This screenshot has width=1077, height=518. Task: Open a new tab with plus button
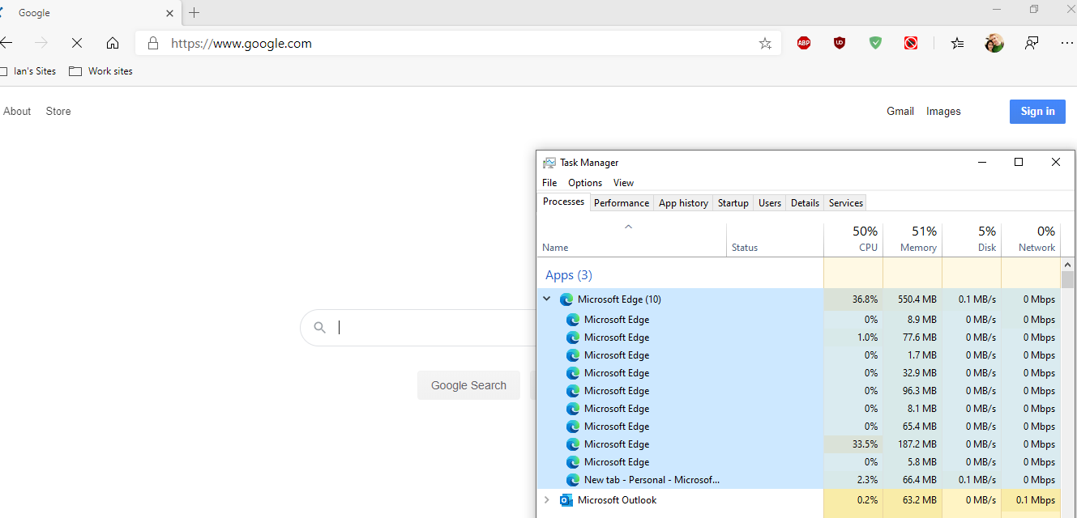(194, 13)
